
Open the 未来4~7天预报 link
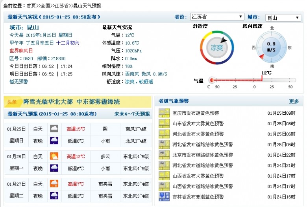click(x=132, y=114)
